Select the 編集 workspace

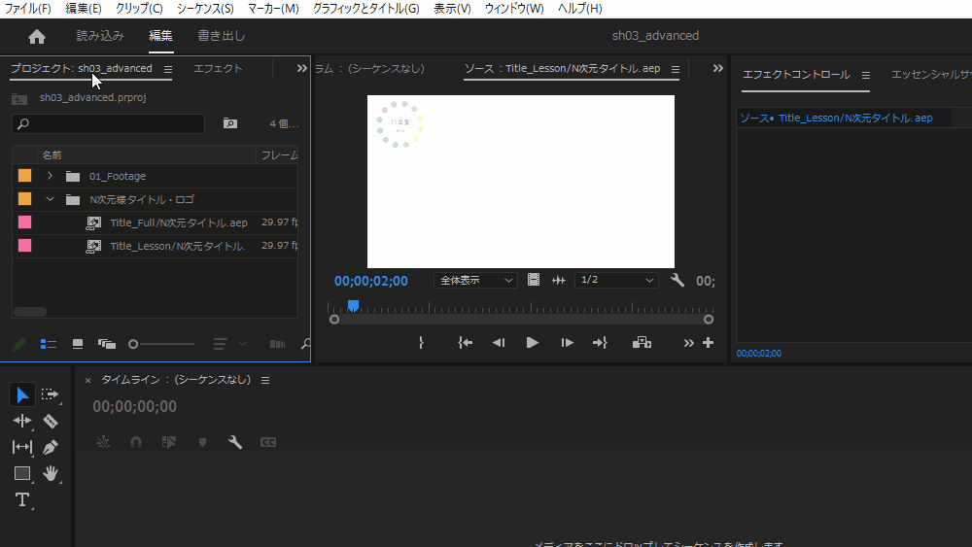click(x=160, y=36)
